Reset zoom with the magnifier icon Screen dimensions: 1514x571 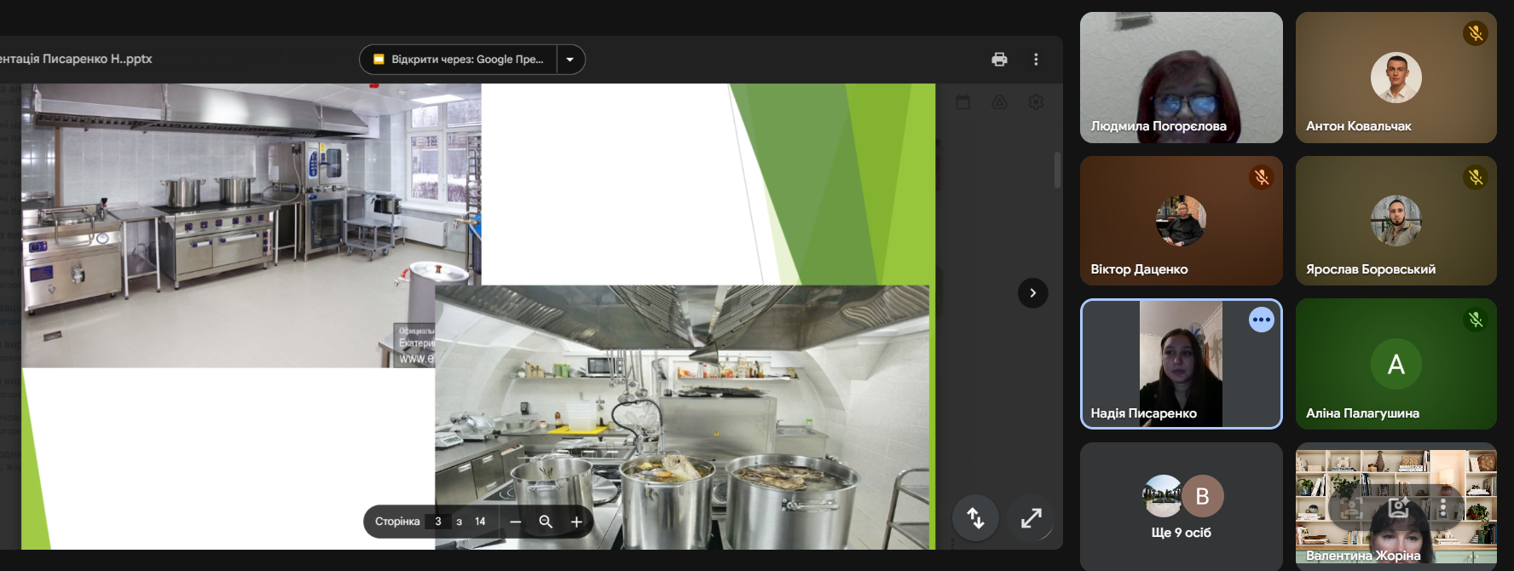(546, 522)
